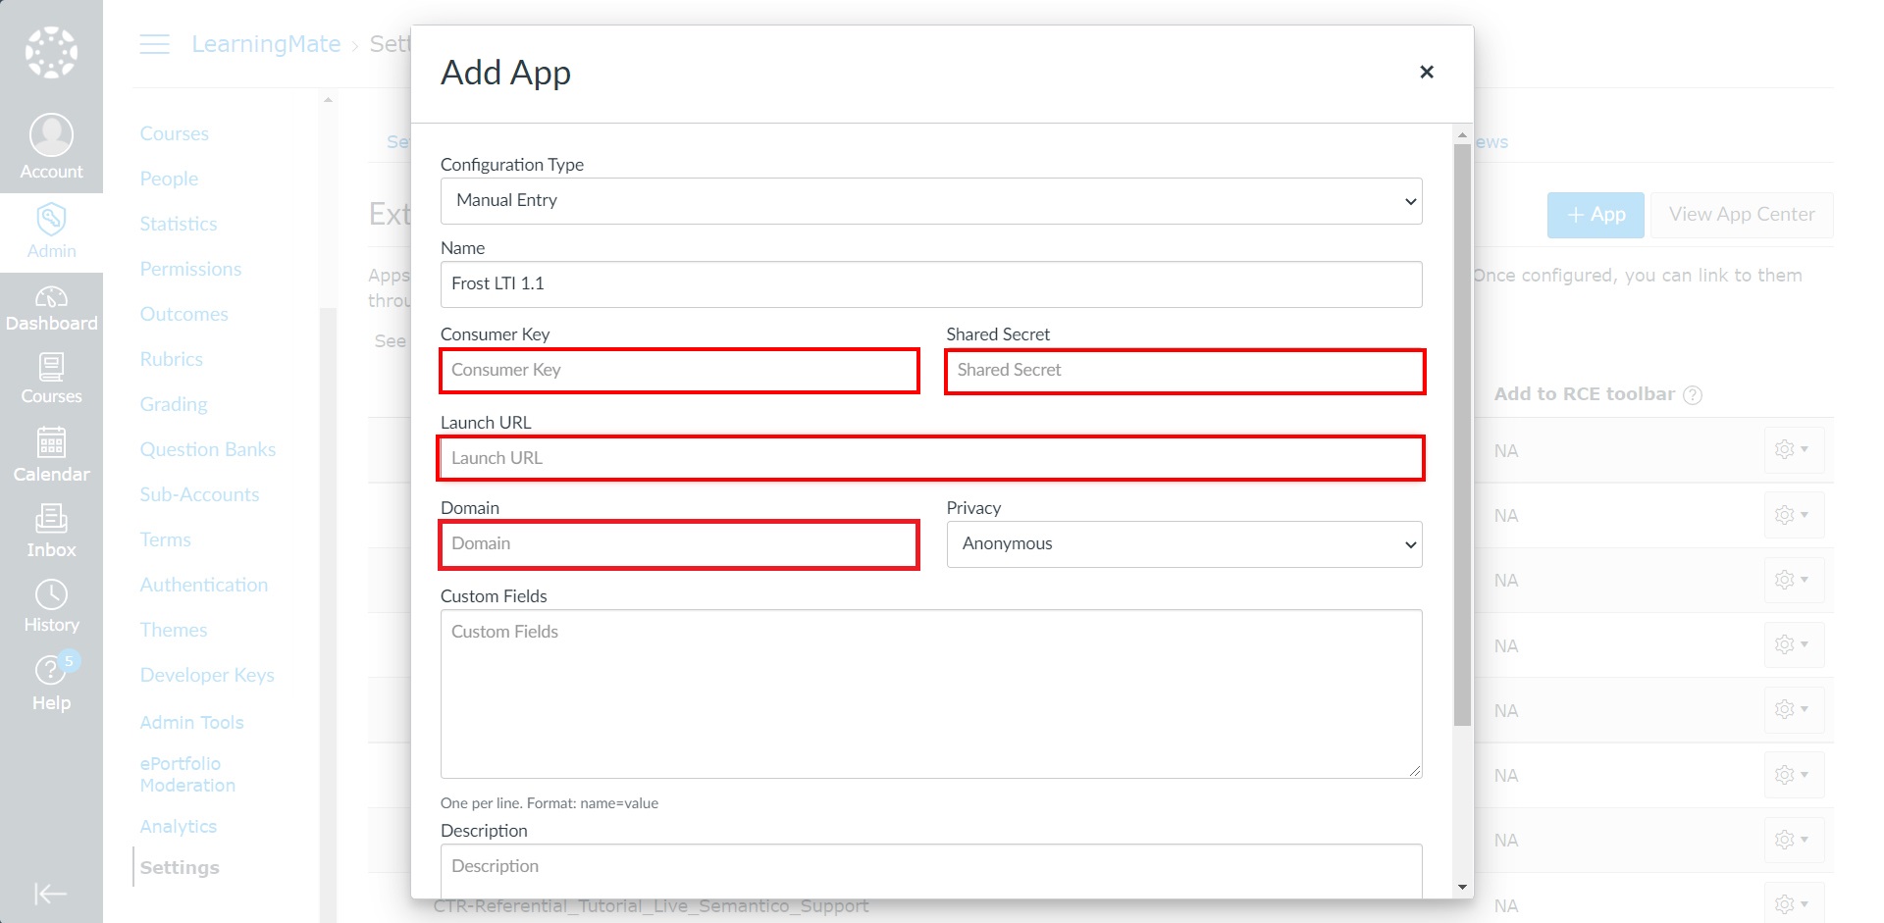Expand the first app row gear dropdown
1884x923 pixels.
1793,450
